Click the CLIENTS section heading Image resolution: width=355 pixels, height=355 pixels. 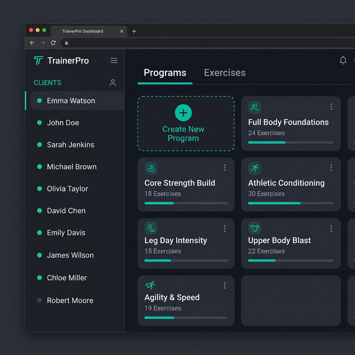tap(47, 83)
